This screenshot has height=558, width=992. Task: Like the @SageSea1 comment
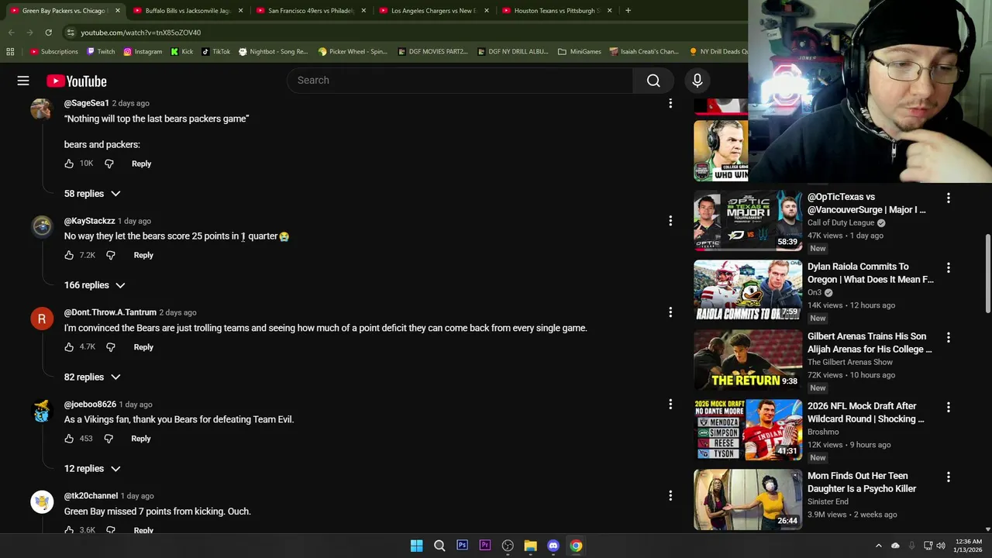(x=69, y=164)
